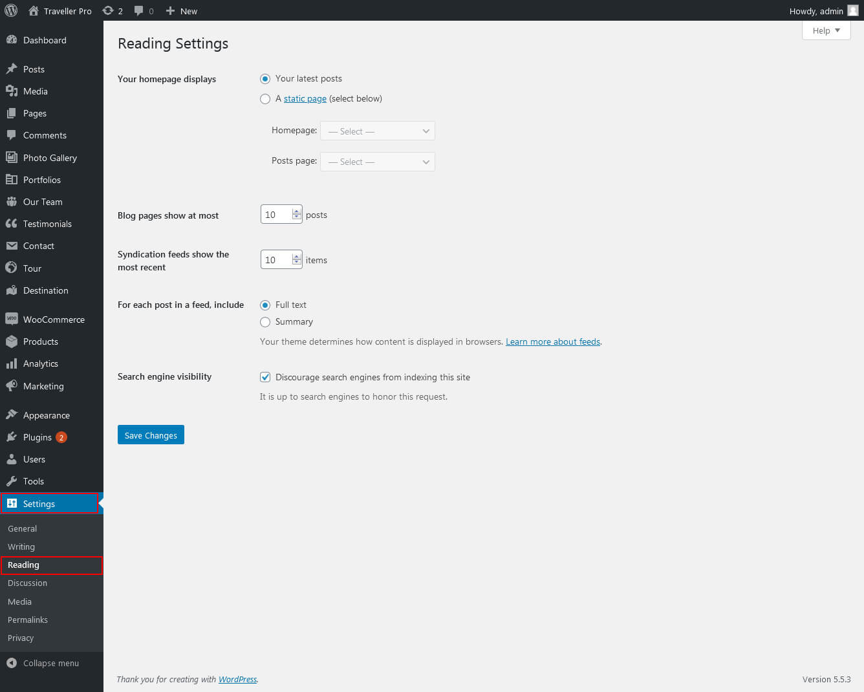The height and width of the screenshot is (692, 864).
Task: Click the syndication feeds items number field
Action: click(x=276, y=260)
